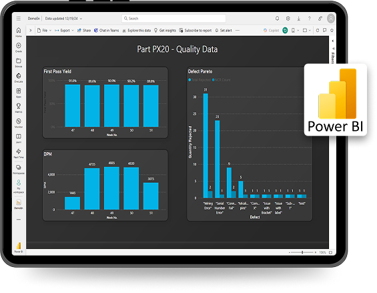Select week 51 bar in First Pass Yield

tap(151, 106)
